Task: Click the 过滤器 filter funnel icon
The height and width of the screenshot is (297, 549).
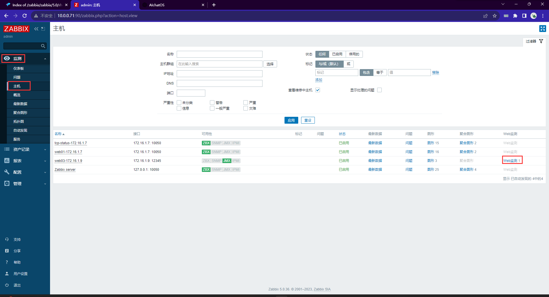Action: [541, 41]
